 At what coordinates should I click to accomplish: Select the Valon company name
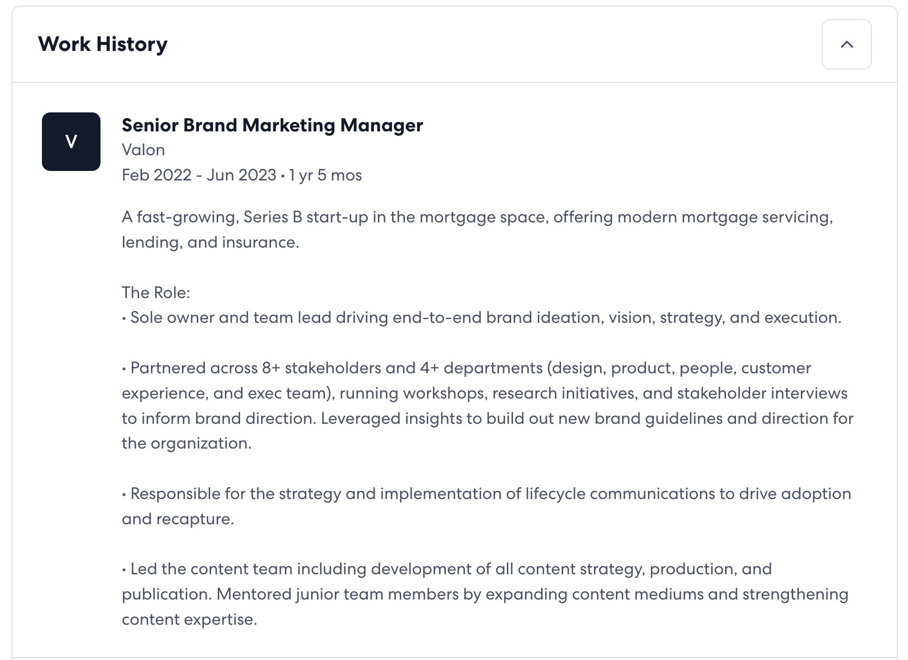pyautogui.click(x=143, y=150)
